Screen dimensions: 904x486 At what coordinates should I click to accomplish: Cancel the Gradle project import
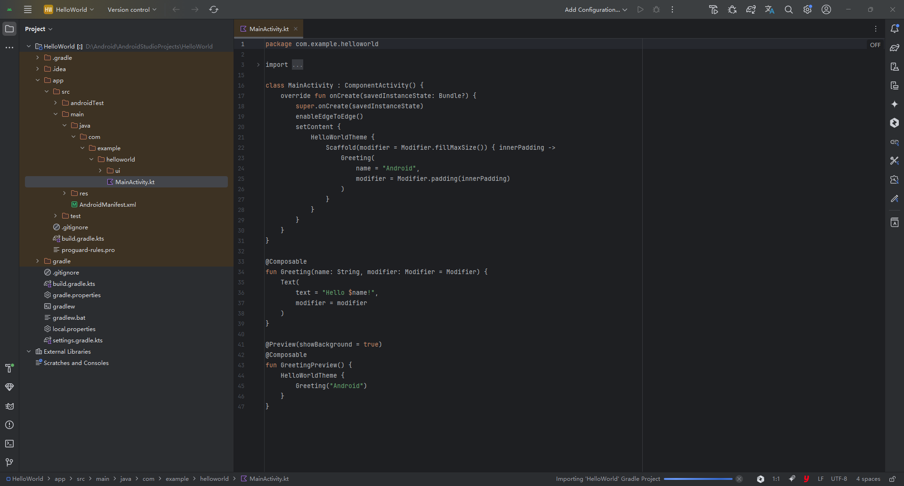coord(739,479)
